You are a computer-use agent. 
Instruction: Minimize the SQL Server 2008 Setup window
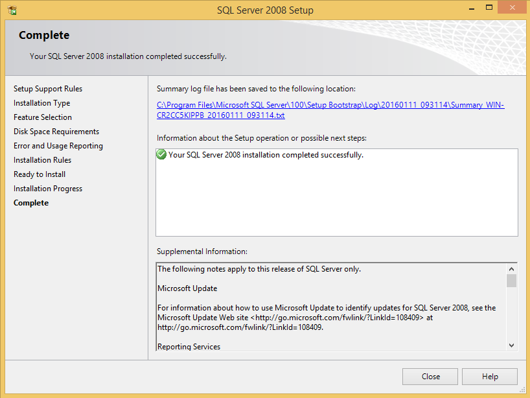pos(472,8)
